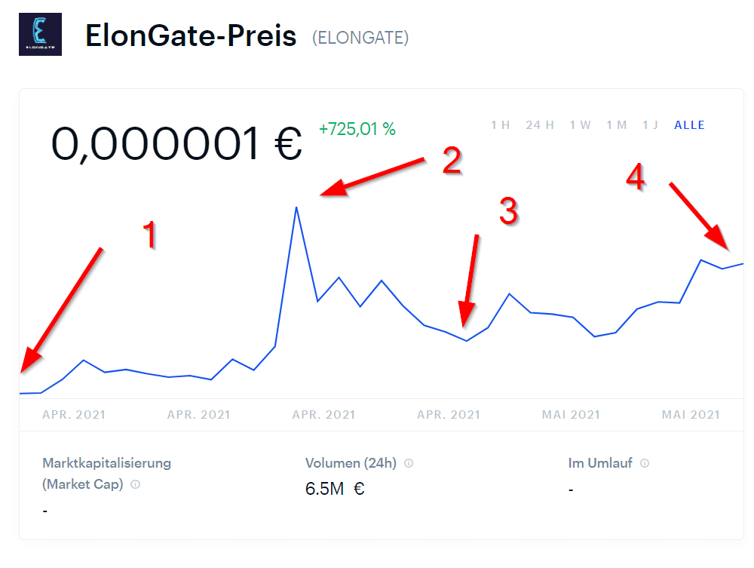754x568 pixels.
Task: Click the info icon beside Market Cap
Action: [135, 485]
